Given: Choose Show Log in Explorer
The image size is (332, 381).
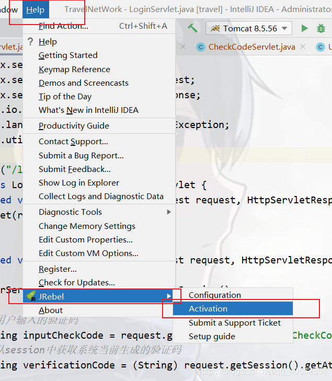Looking at the screenshot, I should (99, 183).
